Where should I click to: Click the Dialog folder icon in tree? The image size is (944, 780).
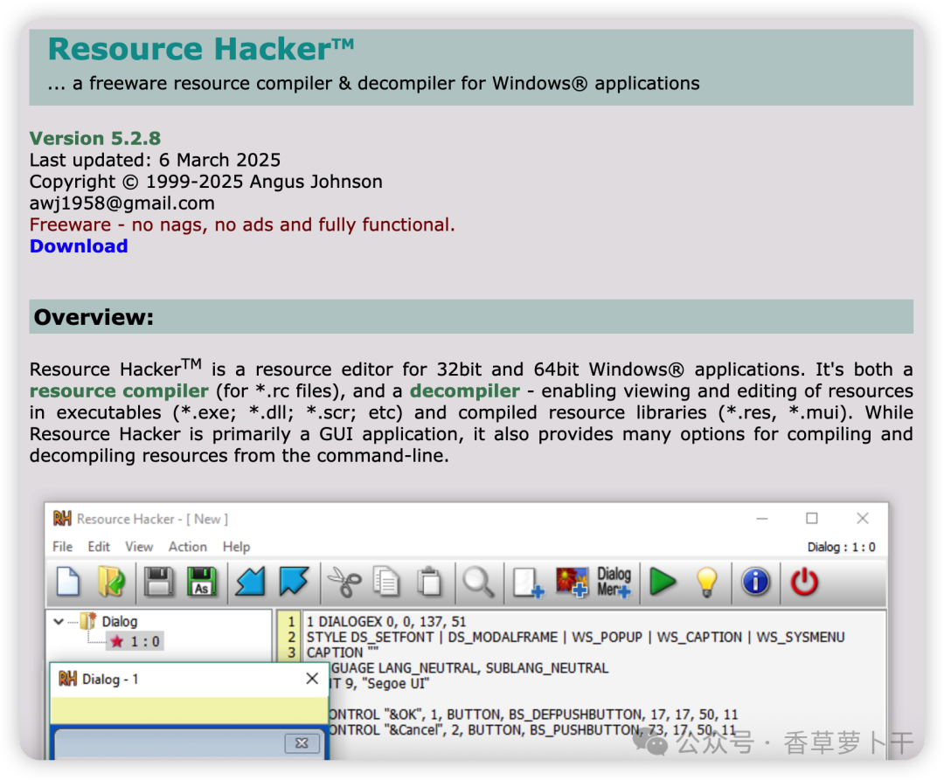[x=88, y=621]
